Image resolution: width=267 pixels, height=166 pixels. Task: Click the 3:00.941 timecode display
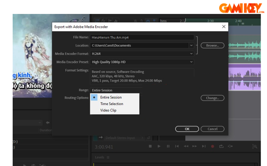104,147
